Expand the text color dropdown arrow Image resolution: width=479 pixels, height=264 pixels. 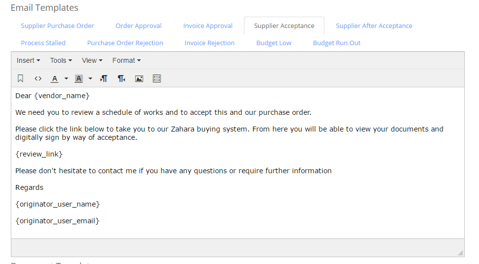coord(66,79)
